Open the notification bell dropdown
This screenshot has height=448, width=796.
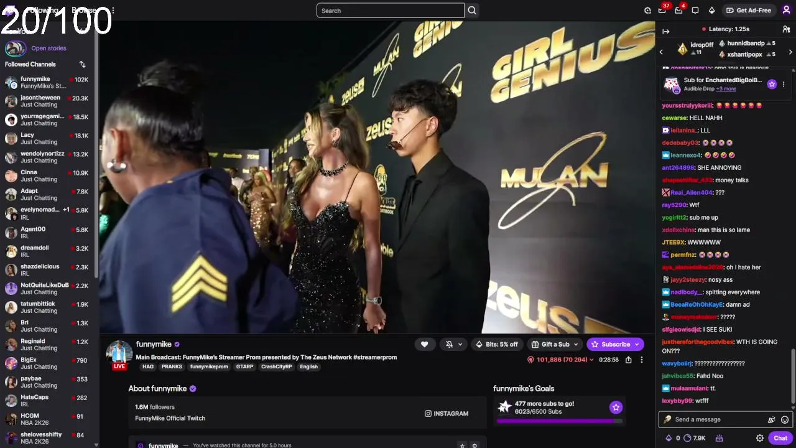(455, 344)
